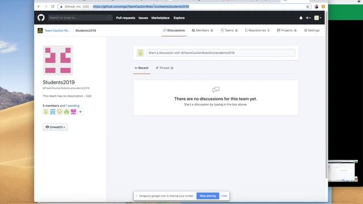Click the orange browser profile icon
This screenshot has width=363, height=204.
point(323,7)
